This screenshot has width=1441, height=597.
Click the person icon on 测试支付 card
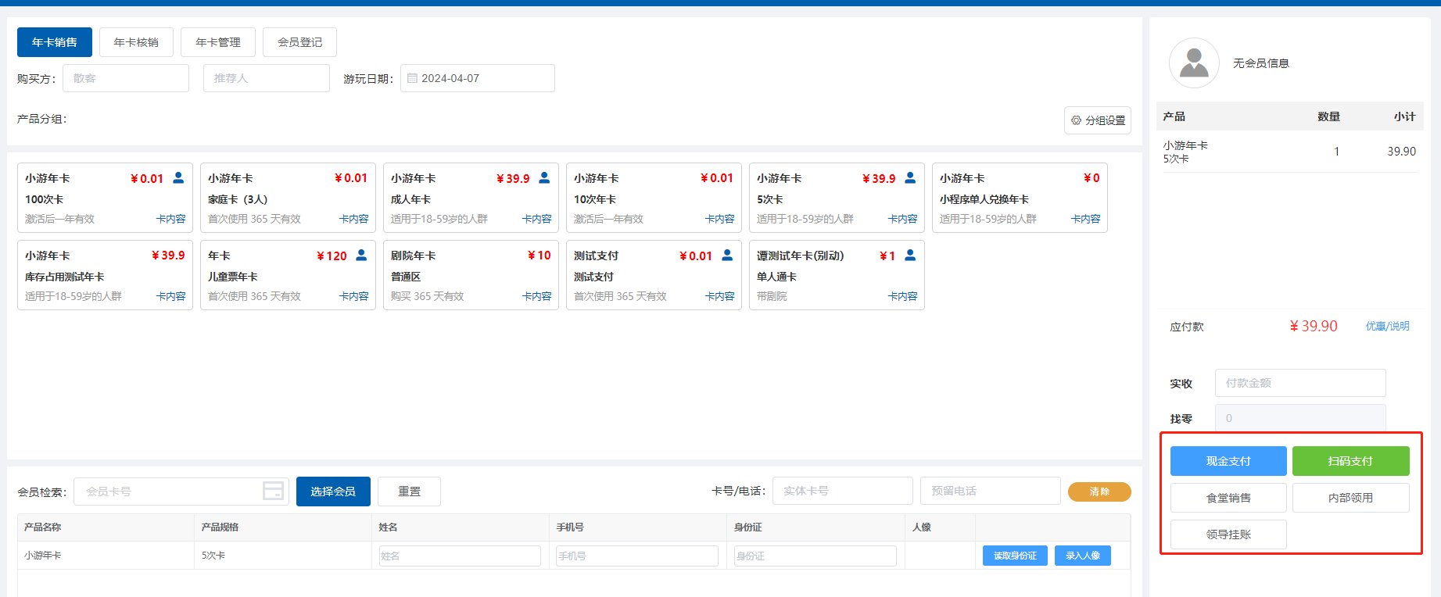[727, 255]
